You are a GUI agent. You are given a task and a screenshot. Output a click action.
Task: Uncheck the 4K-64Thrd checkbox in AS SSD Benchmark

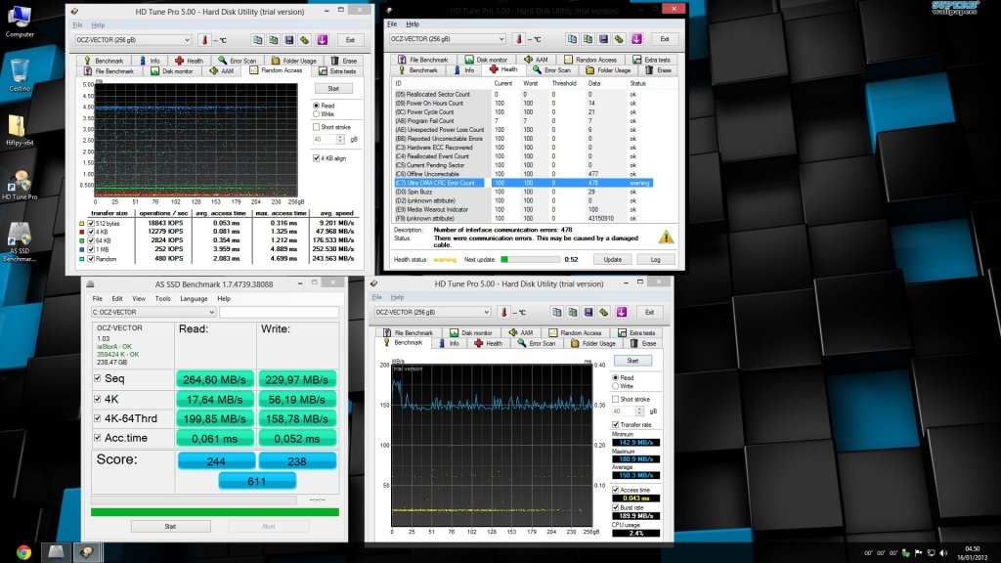pos(98,418)
